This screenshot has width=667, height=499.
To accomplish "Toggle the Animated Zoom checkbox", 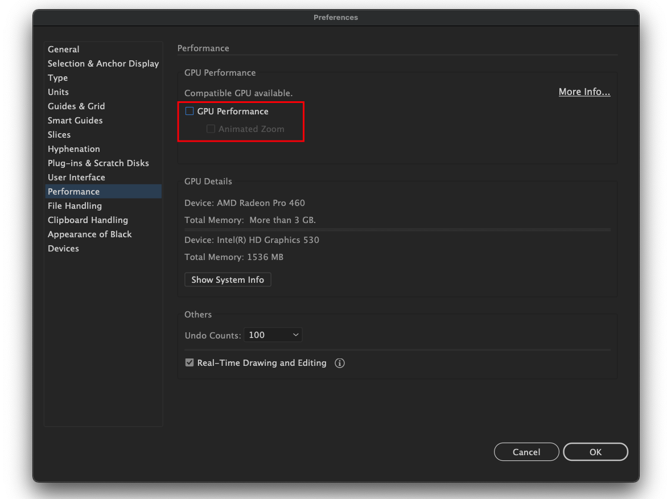I will pyautogui.click(x=211, y=129).
